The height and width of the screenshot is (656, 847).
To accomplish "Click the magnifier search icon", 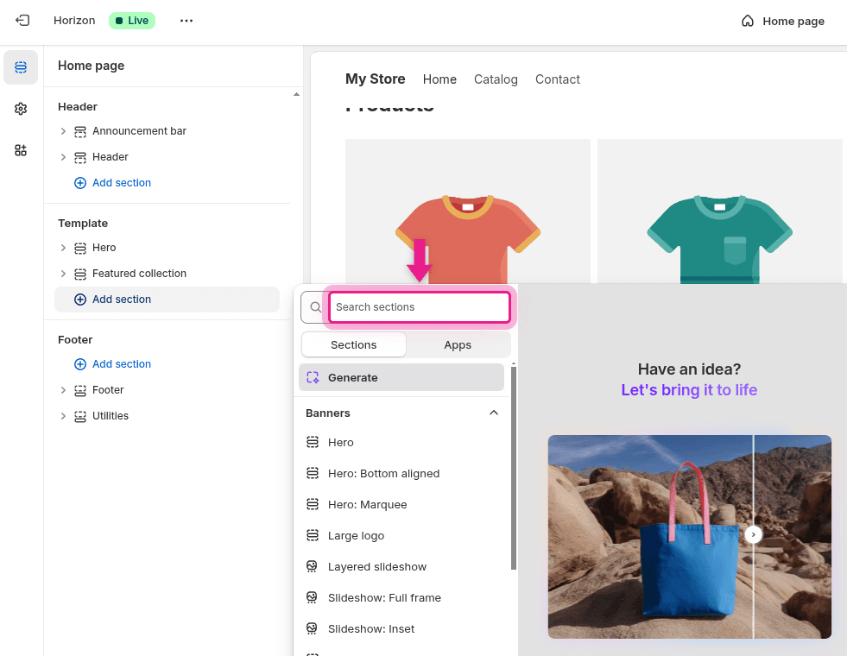I will 315,307.
